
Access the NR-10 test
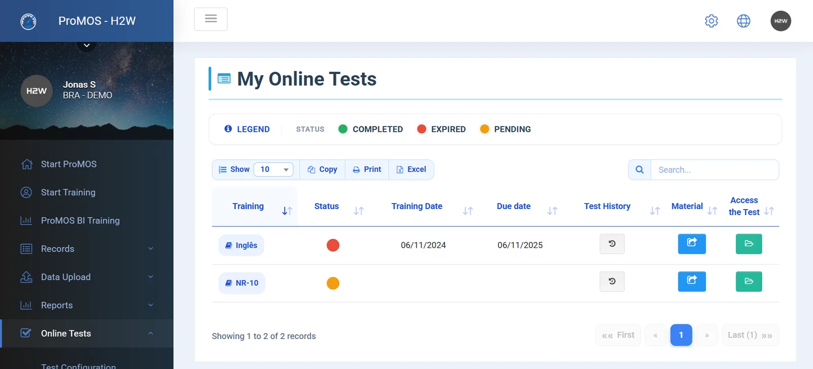pos(749,282)
